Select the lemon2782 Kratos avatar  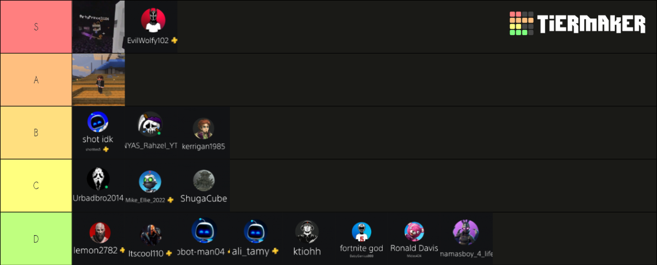[100, 233]
